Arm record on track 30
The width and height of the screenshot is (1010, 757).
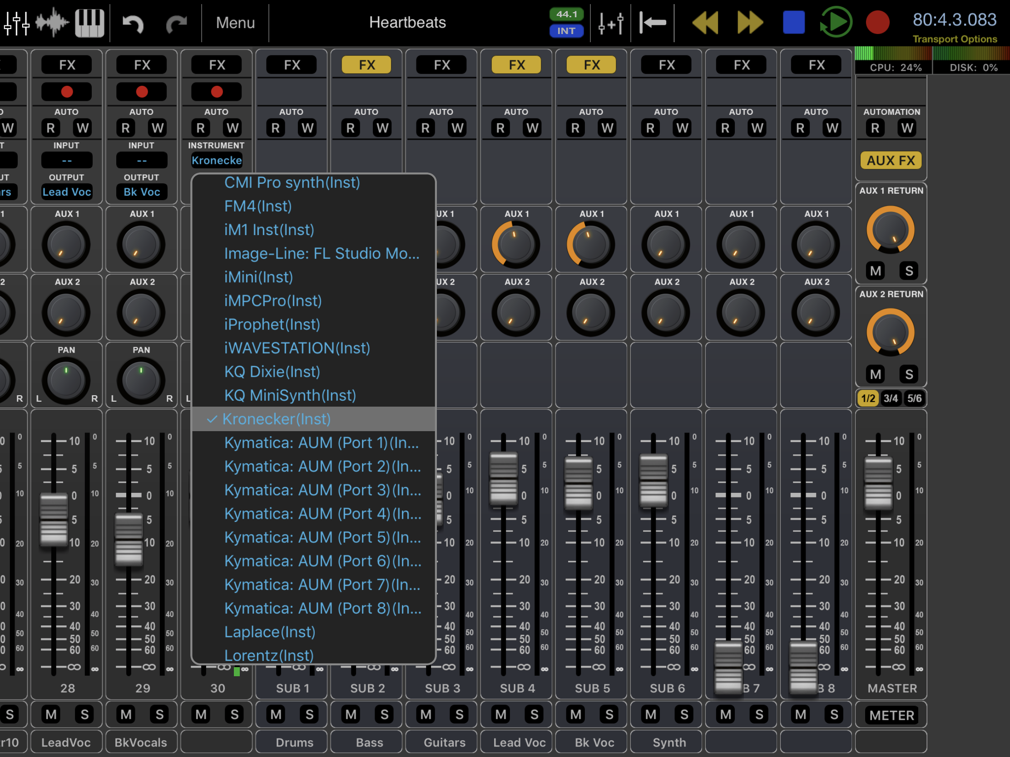point(217,92)
